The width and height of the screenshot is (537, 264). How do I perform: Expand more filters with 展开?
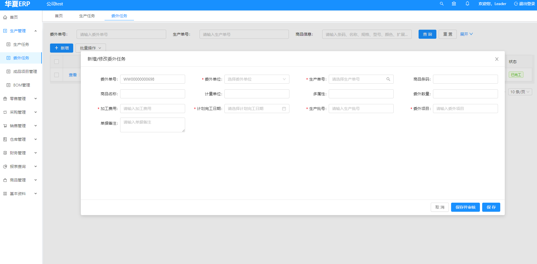(x=466, y=34)
